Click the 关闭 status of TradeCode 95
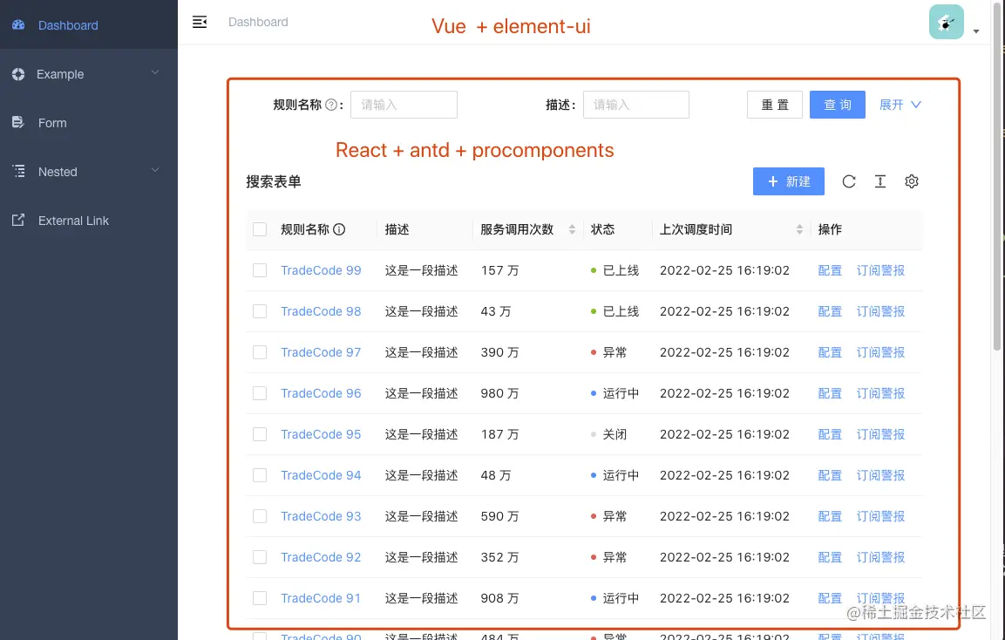Screen dimensions: 1005x640 point(609,434)
